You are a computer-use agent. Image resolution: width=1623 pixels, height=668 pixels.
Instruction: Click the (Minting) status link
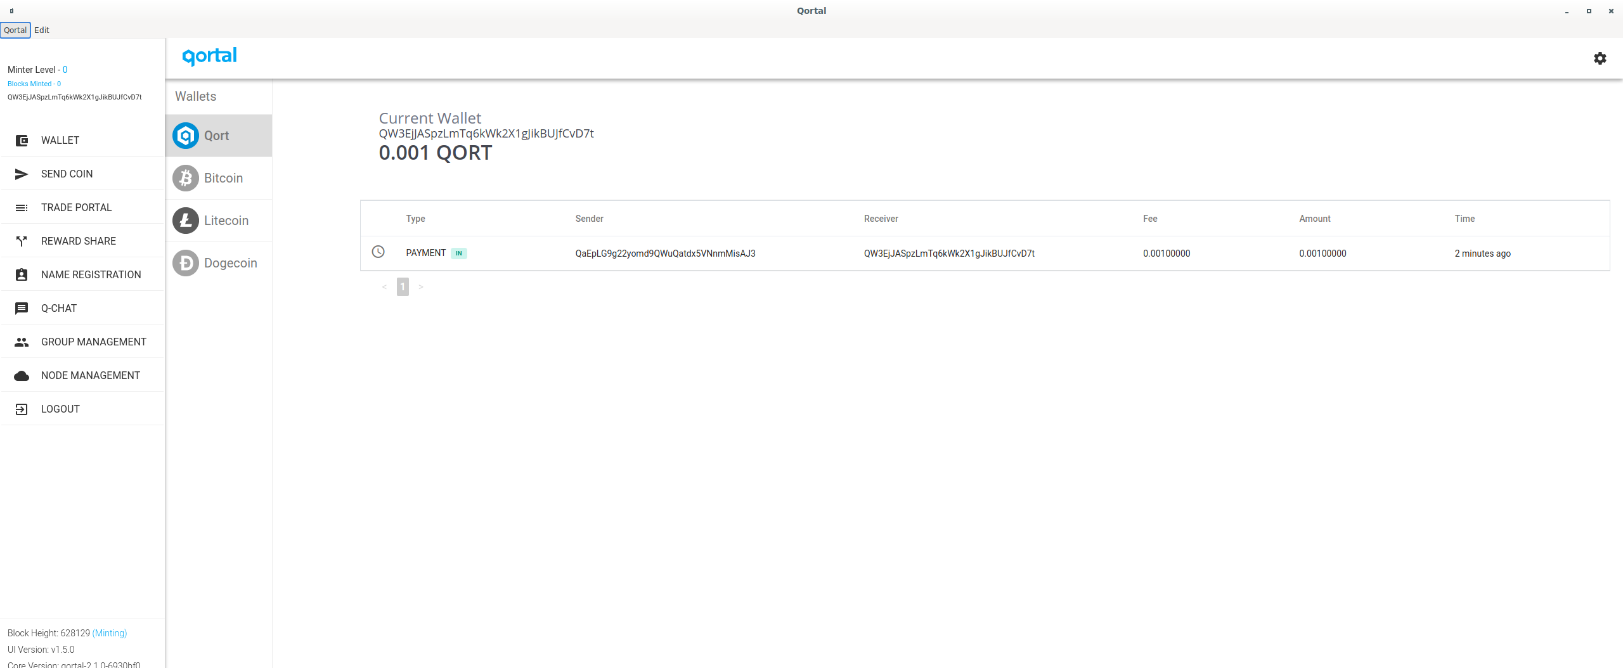tap(110, 633)
